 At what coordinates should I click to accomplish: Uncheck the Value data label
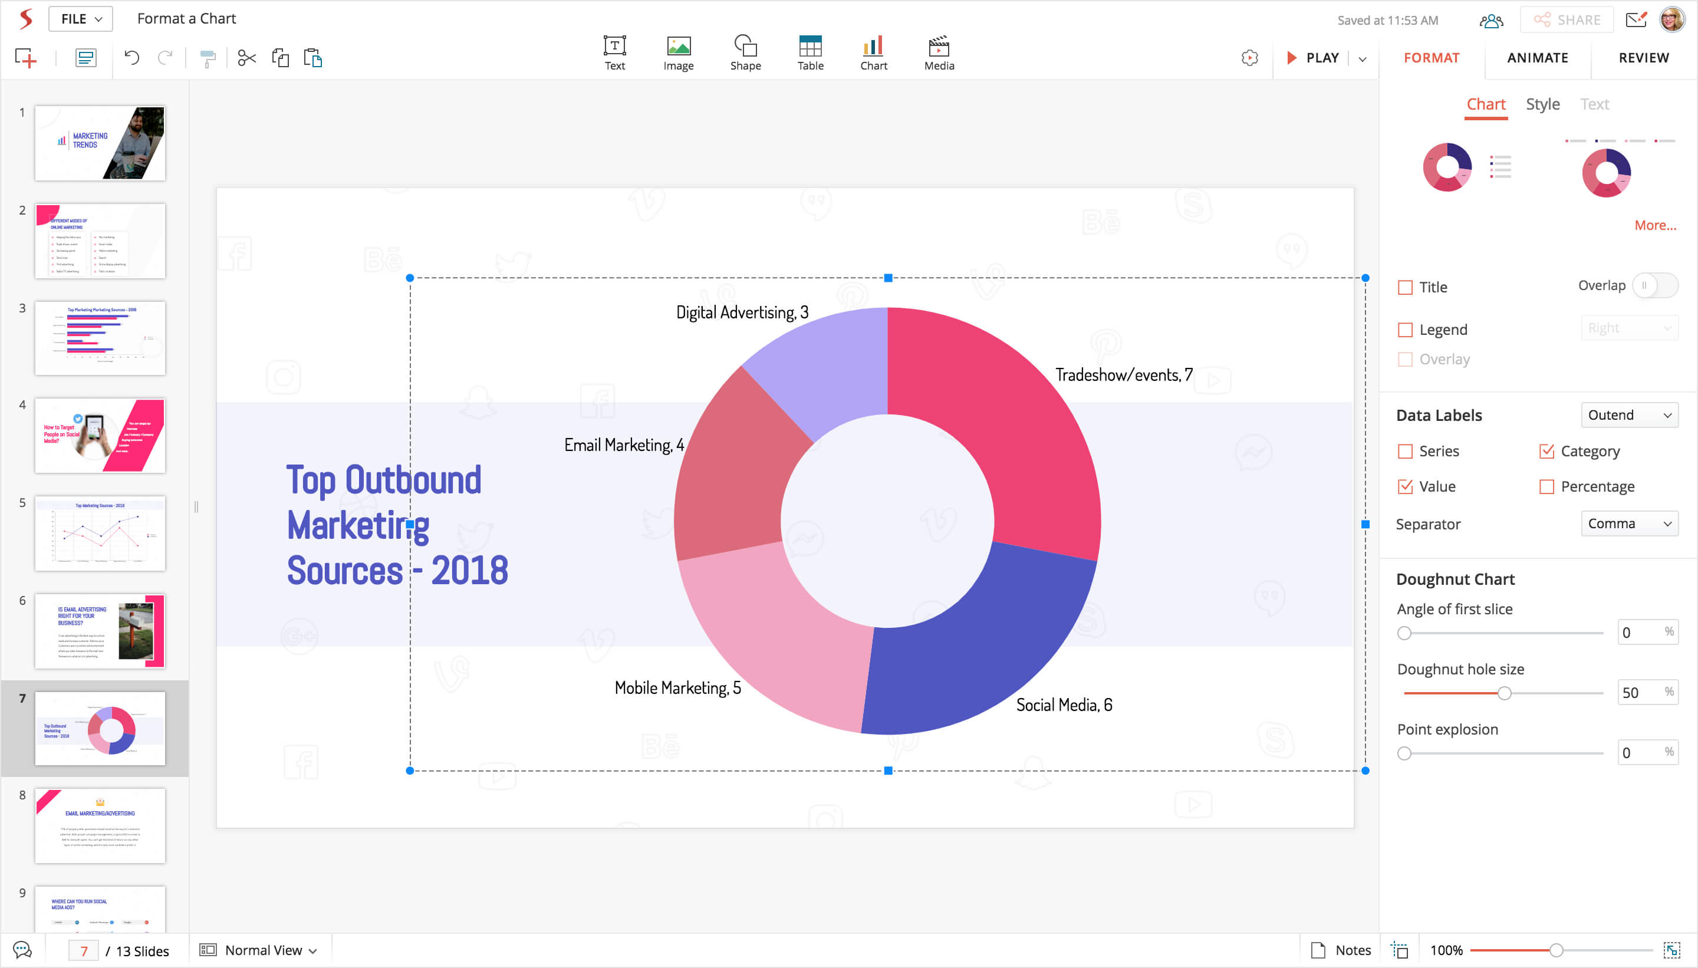(x=1405, y=487)
